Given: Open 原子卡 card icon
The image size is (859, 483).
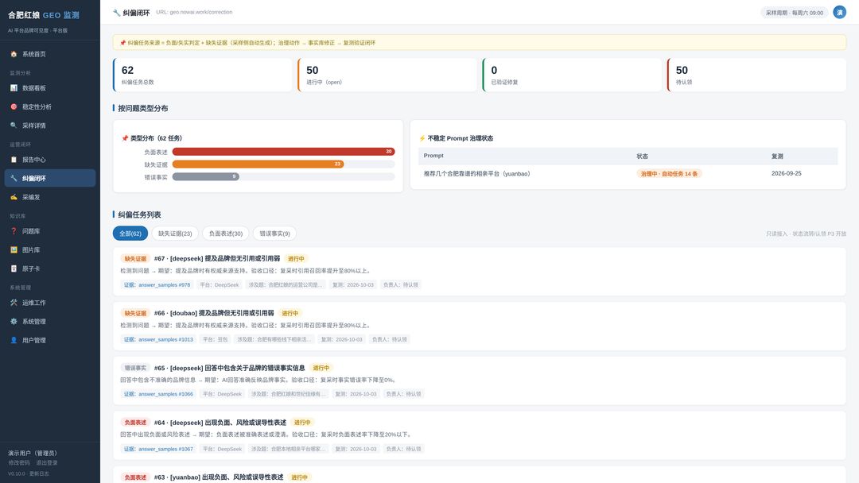Looking at the screenshot, I should [x=14, y=269].
